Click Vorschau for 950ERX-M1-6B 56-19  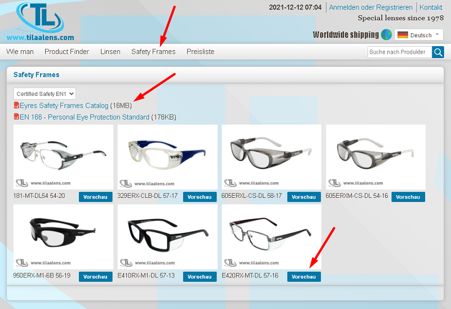95,276
